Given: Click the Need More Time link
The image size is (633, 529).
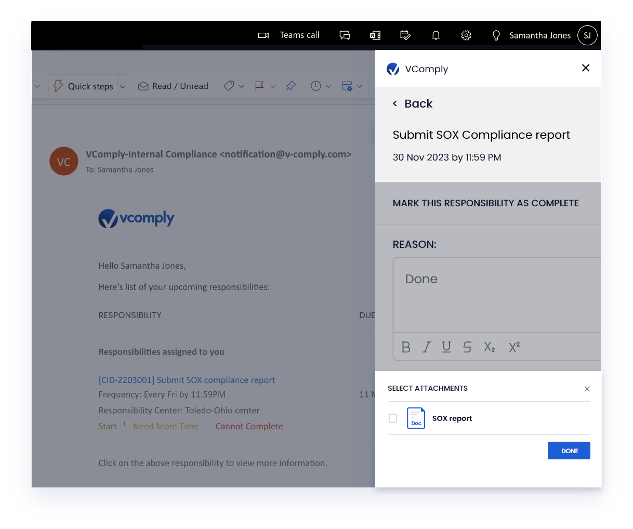Looking at the screenshot, I should (x=166, y=426).
